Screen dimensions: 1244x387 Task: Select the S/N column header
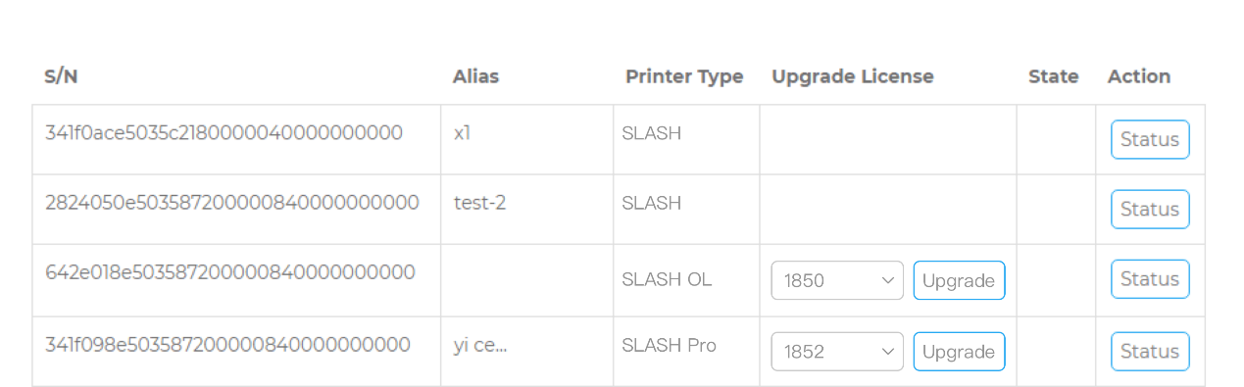(61, 76)
